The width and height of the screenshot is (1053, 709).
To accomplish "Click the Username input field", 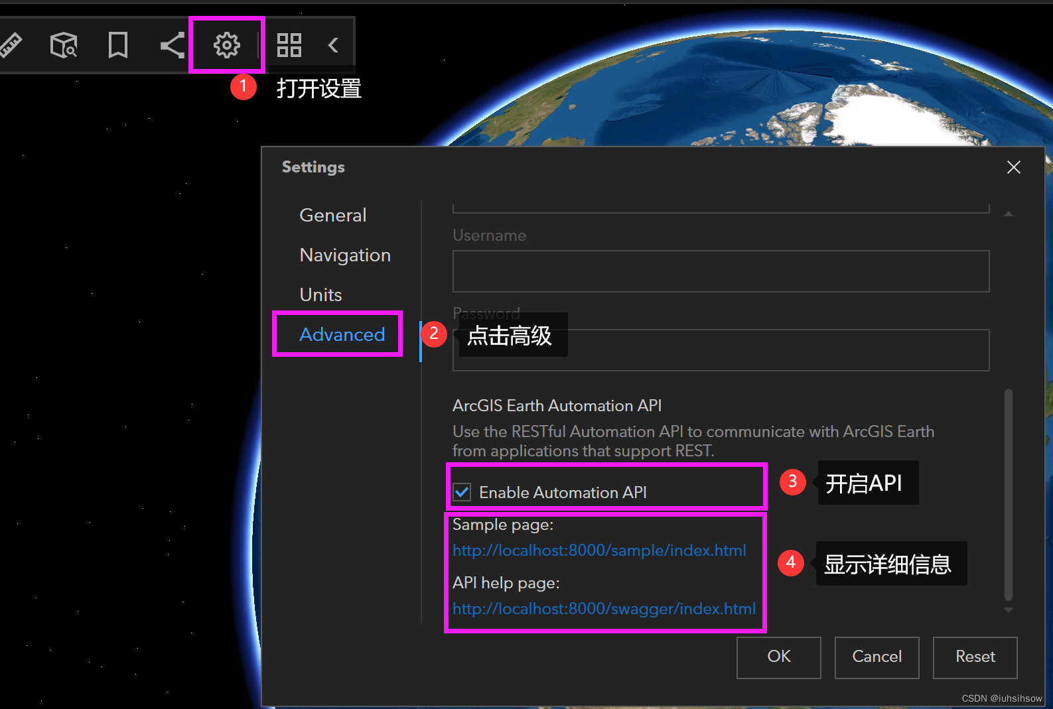I will coord(721,271).
